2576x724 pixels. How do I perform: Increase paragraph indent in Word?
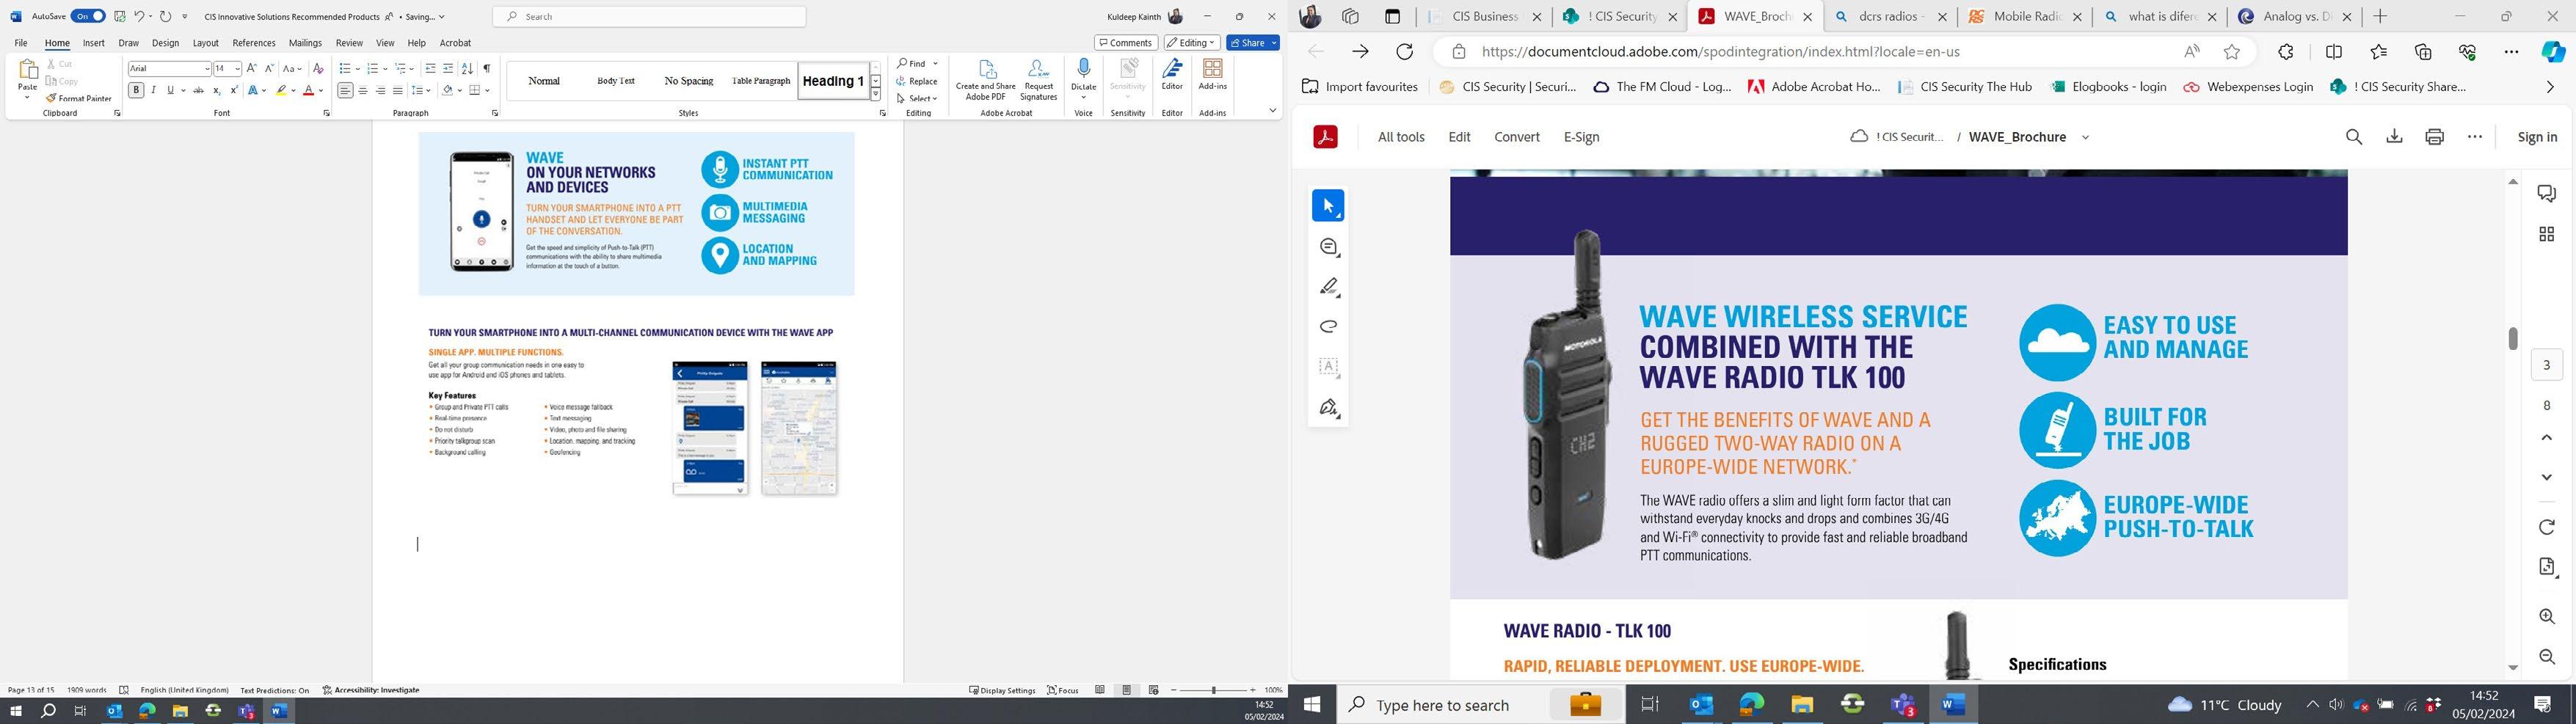[448, 68]
